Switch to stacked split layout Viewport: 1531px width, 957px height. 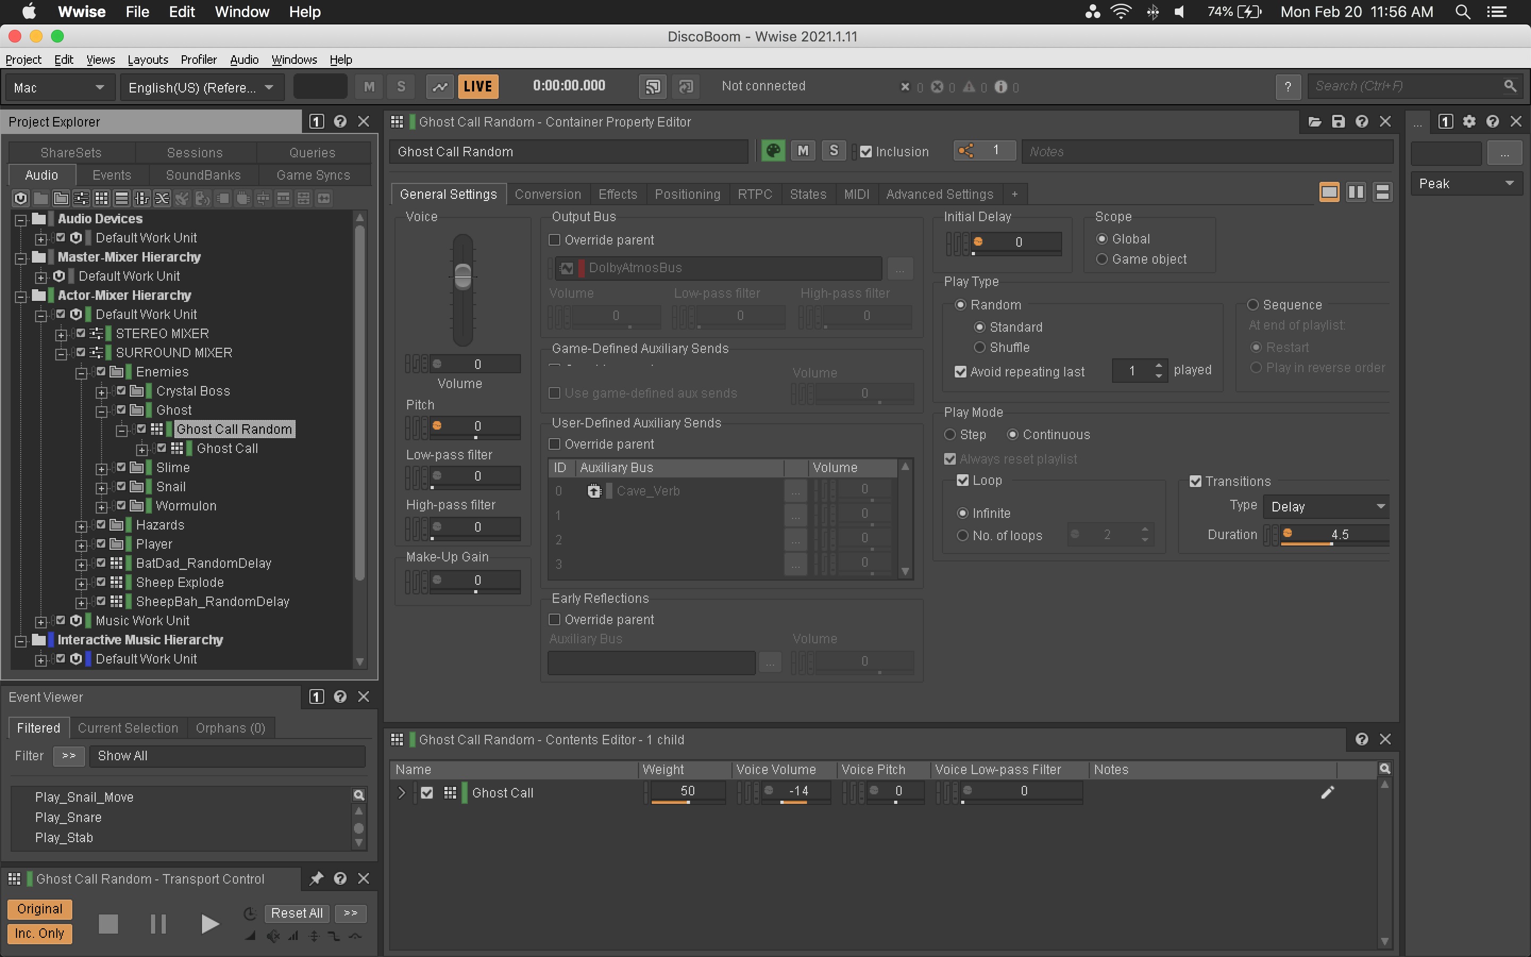tap(1382, 192)
